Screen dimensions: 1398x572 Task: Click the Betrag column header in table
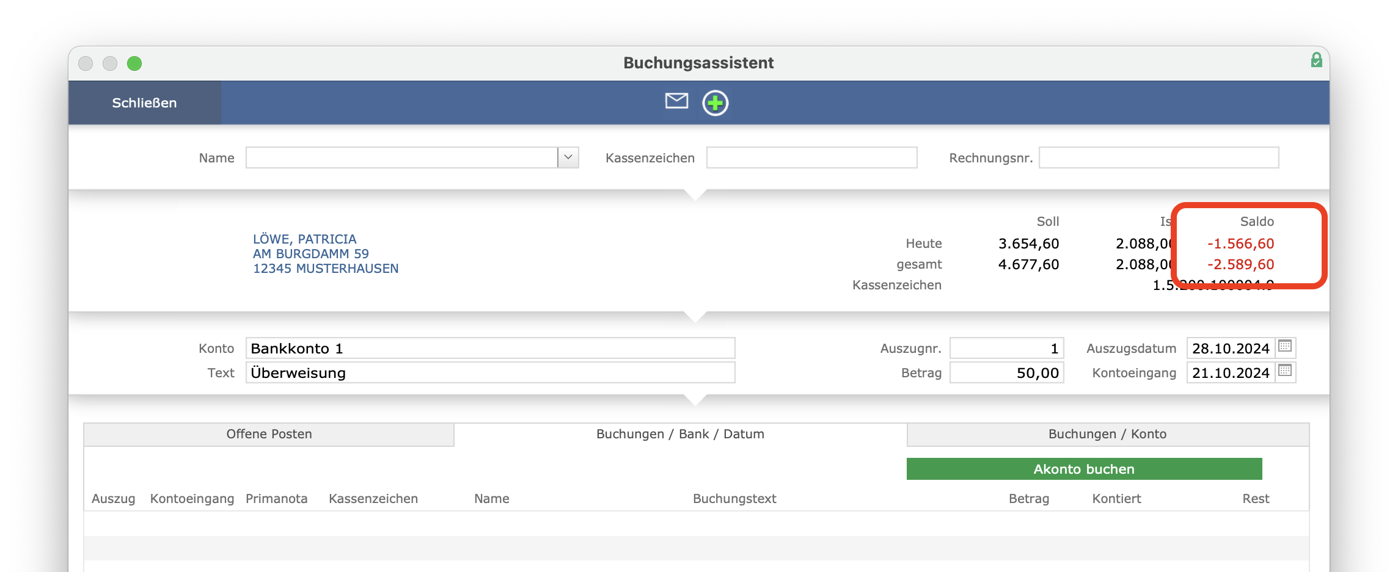1029,499
